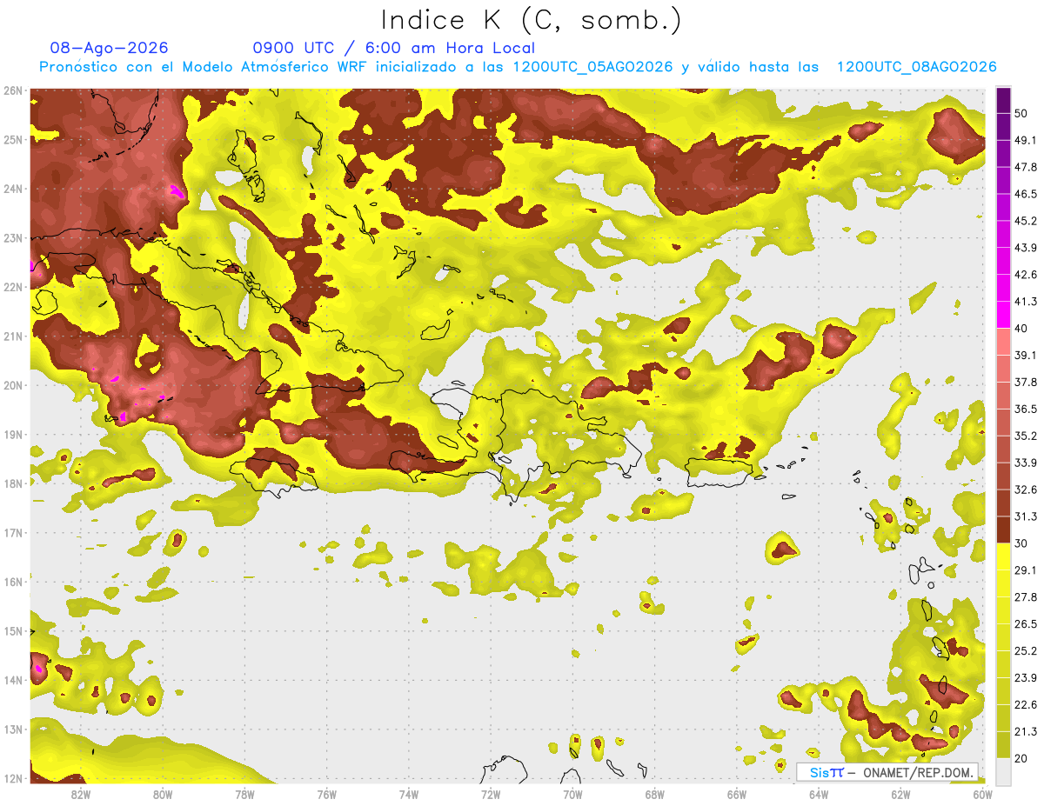
Task: Click the latitude axis label '14N'
Action: [x=13, y=680]
